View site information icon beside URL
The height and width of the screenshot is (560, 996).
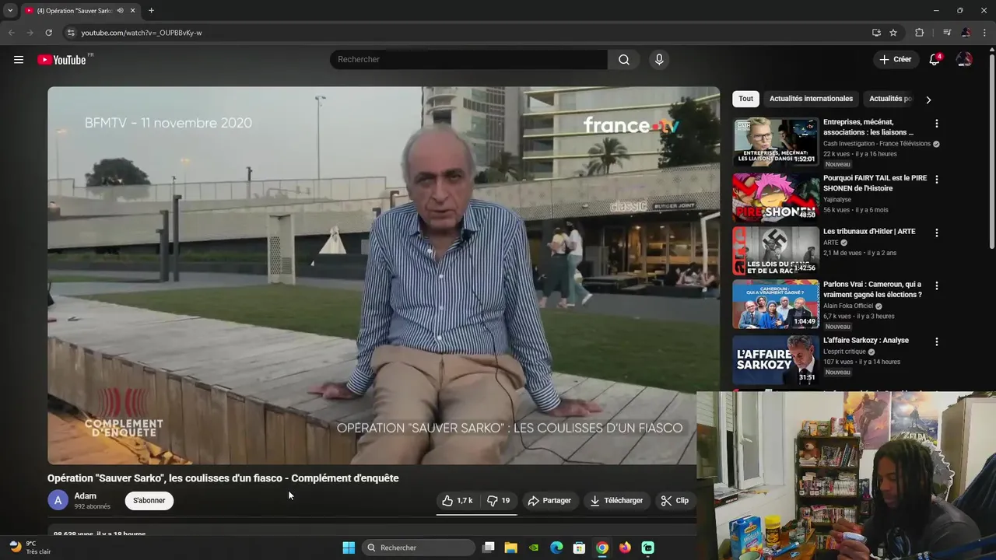70,33
